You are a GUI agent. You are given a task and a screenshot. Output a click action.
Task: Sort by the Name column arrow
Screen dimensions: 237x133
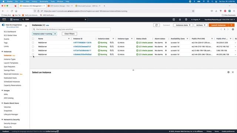click(x=69, y=39)
